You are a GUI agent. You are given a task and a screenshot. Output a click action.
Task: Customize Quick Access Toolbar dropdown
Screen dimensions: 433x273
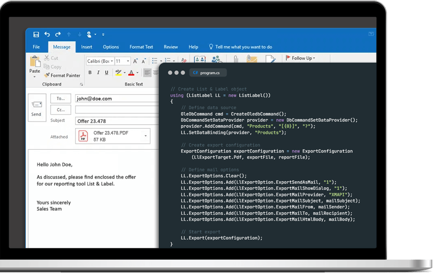tap(103, 35)
